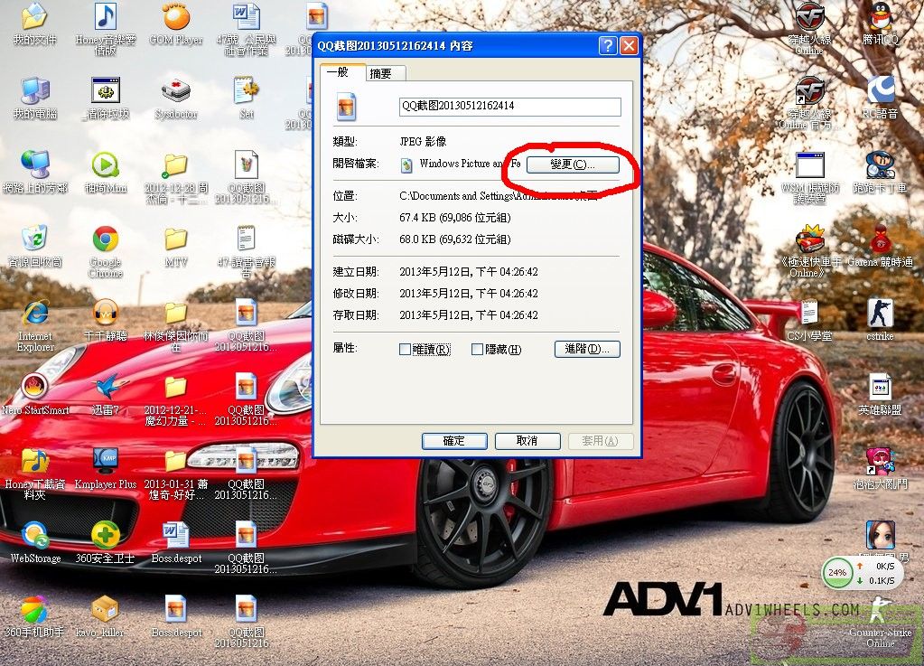Select the Nero StartSmart icon
924x666 pixels.
(x=34, y=388)
